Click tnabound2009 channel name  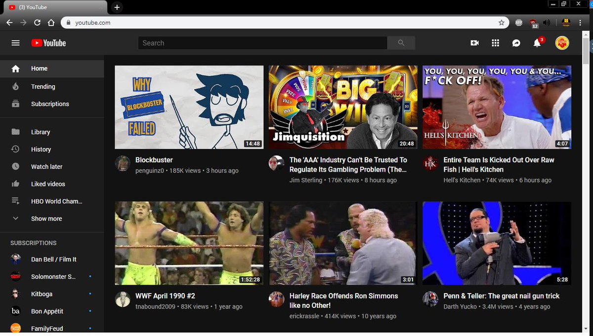[x=156, y=306]
